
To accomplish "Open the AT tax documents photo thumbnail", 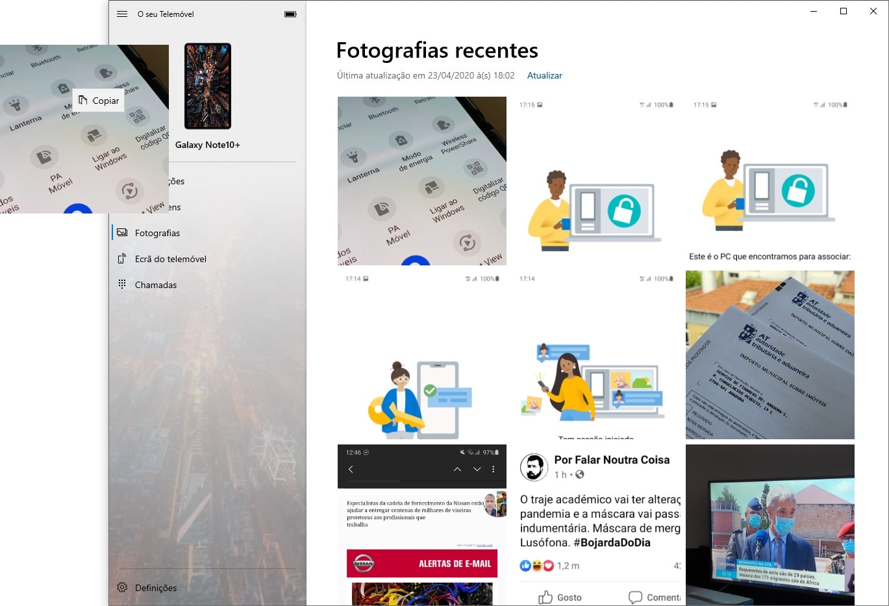I will click(770, 355).
